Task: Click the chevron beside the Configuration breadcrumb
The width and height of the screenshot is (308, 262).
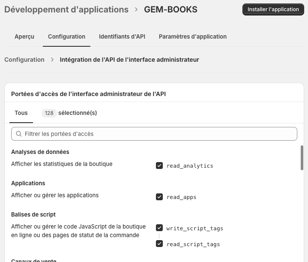Action: (x=52, y=60)
